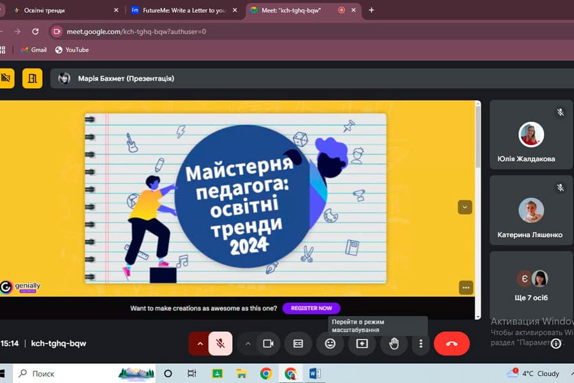Screen dimensions: 574x383
Task: Expand video settings arrow beside camera
Action: 247,343
